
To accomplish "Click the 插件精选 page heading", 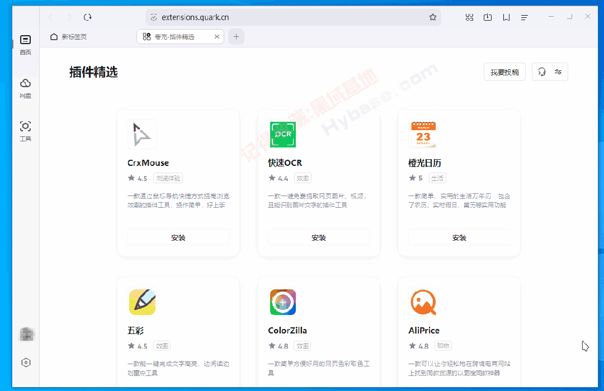I will tap(93, 72).
